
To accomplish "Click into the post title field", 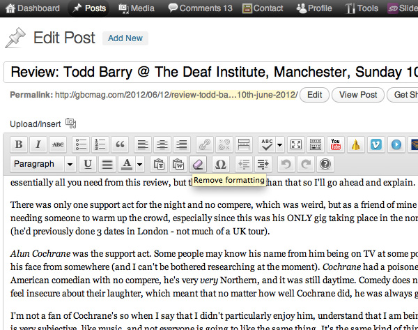I will point(210,72).
